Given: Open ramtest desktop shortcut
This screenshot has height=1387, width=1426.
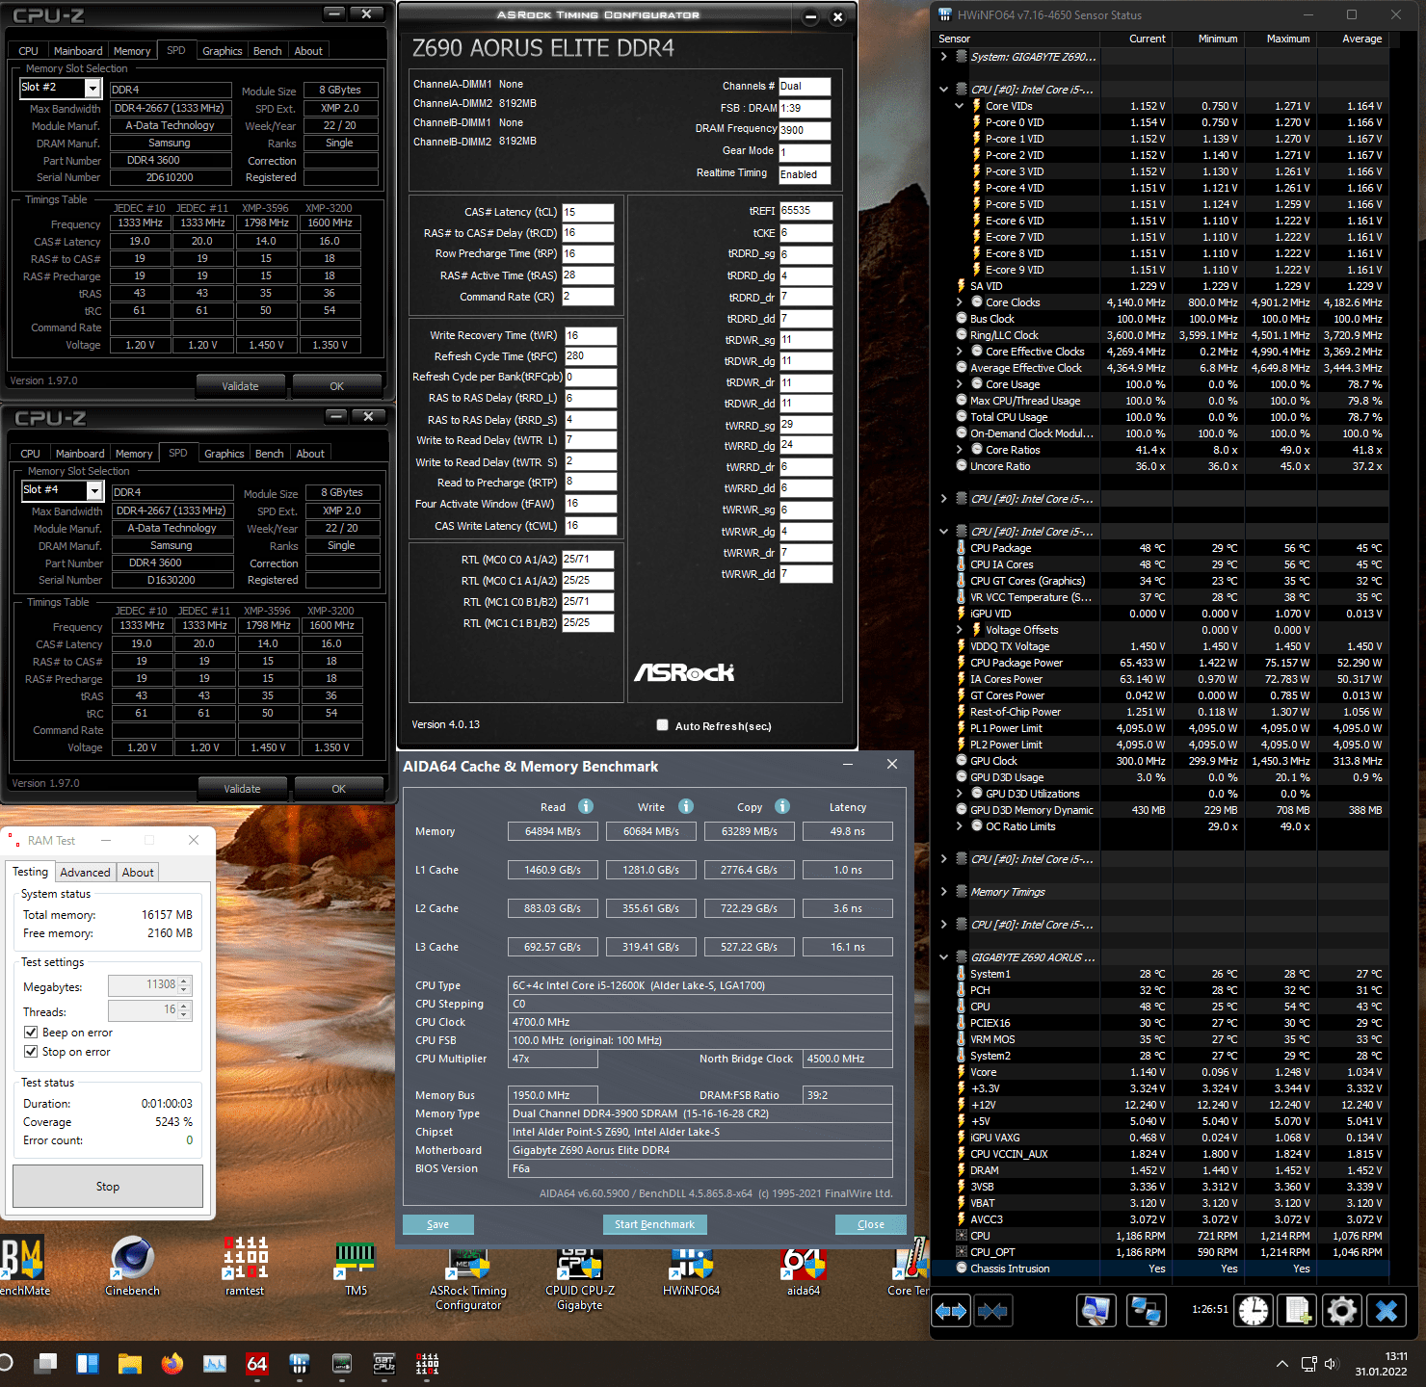Looking at the screenshot, I should click(x=245, y=1267).
